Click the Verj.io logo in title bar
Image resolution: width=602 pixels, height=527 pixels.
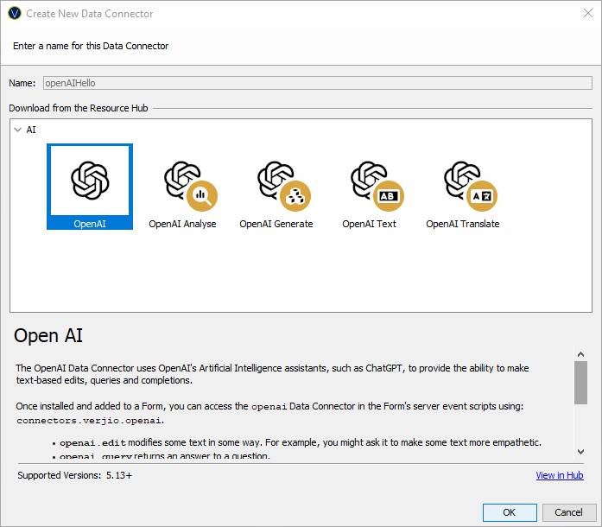coord(14,14)
